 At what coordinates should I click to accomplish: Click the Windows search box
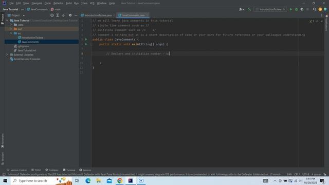pyautogui.click(x=41, y=180)
